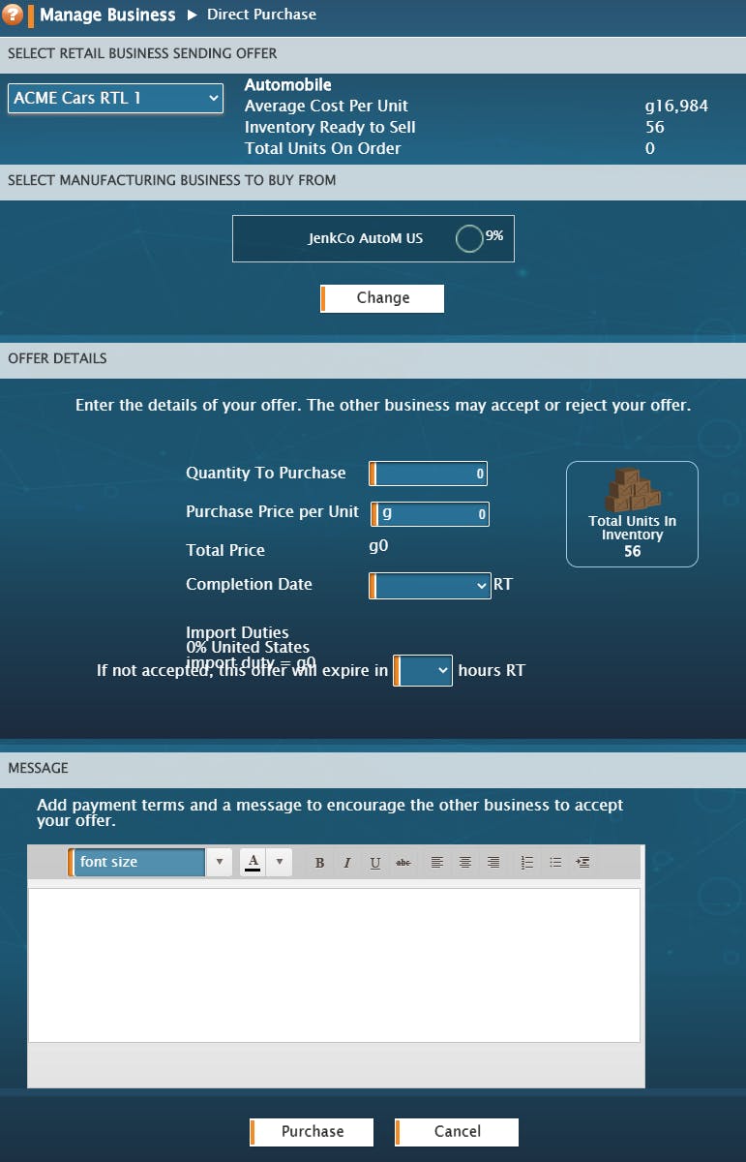Insert a bulleted list
Image resolution: width=746 pixels, height=1162 pixels.
click(x=555, y=863)
